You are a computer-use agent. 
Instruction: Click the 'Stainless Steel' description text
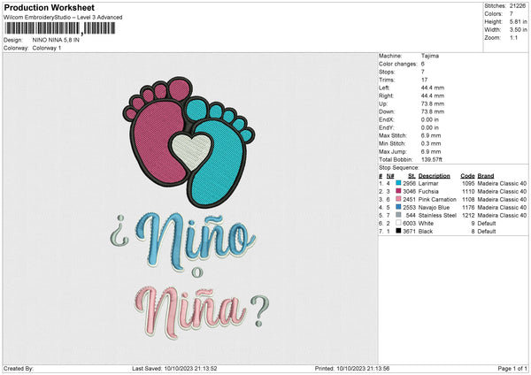[x=437, y=215]
